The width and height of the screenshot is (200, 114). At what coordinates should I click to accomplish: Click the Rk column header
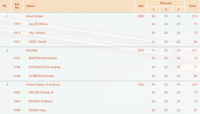(x=4, y=6)
